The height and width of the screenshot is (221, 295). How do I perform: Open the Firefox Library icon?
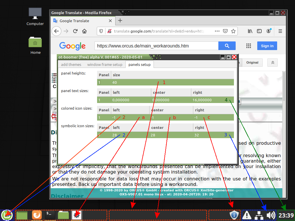click(250, 31)
